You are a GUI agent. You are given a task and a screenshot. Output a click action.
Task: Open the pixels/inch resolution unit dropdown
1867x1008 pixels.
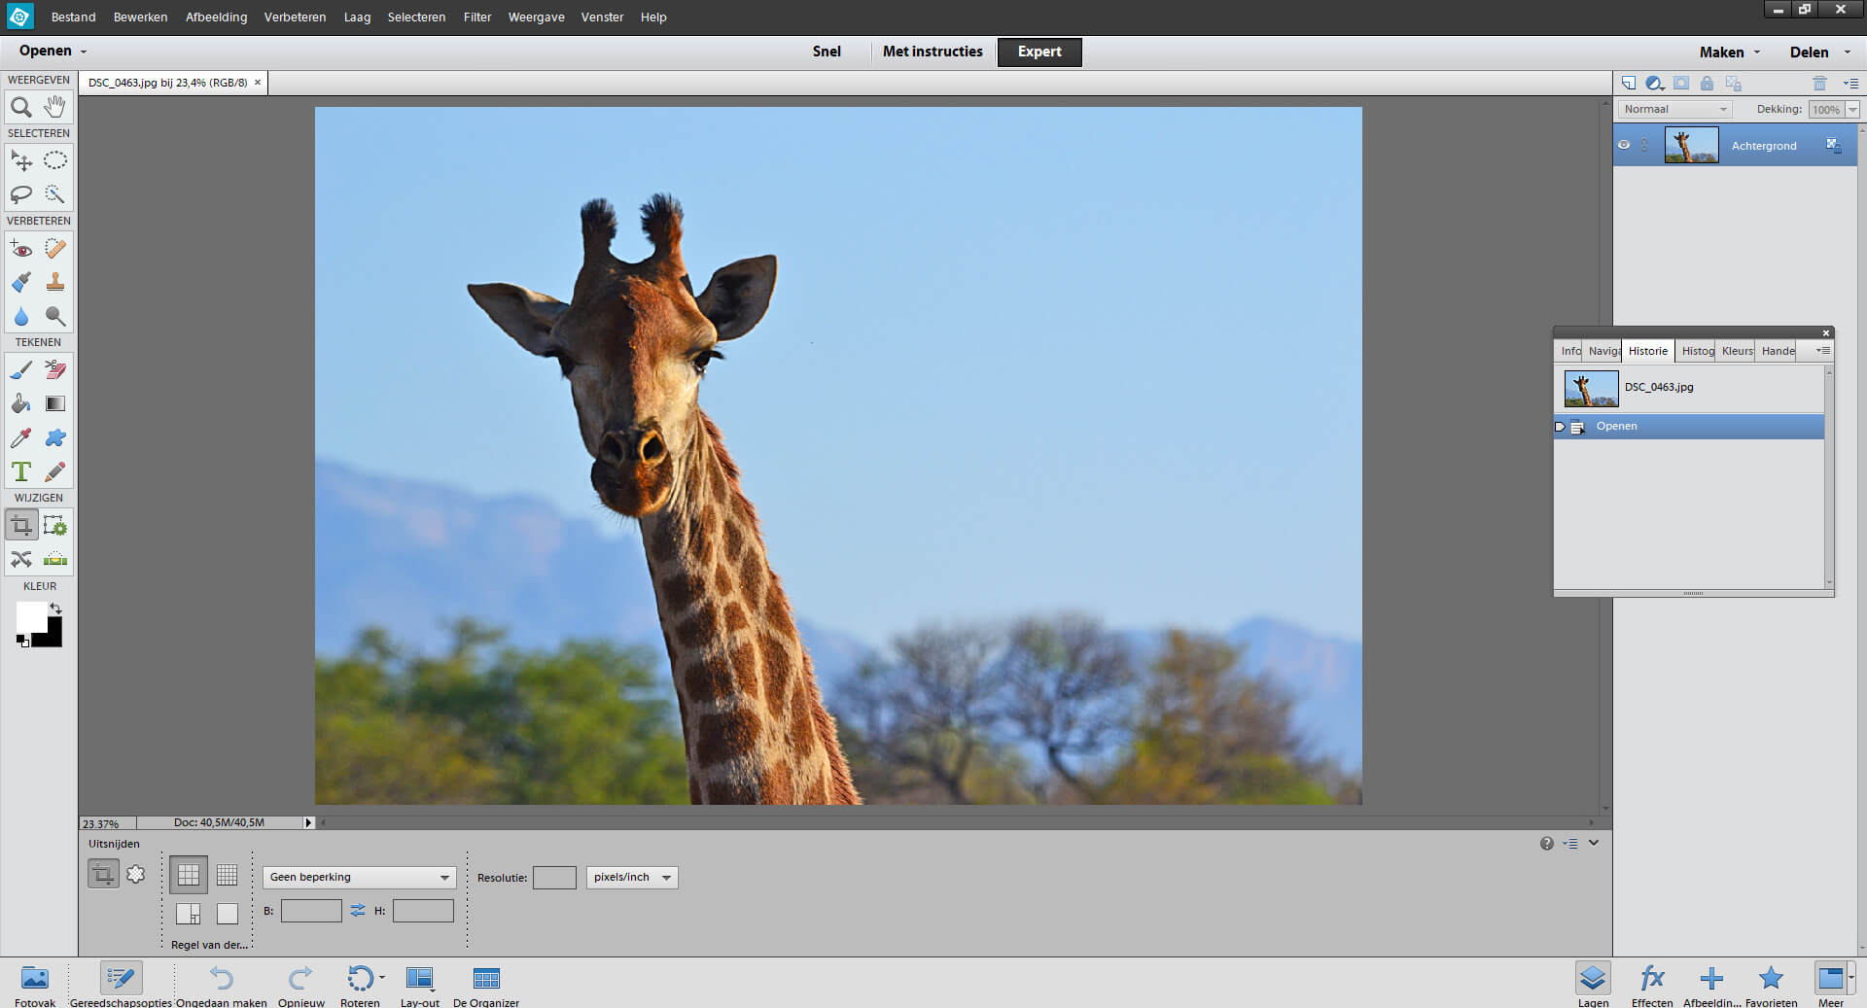tap(631, 877)
